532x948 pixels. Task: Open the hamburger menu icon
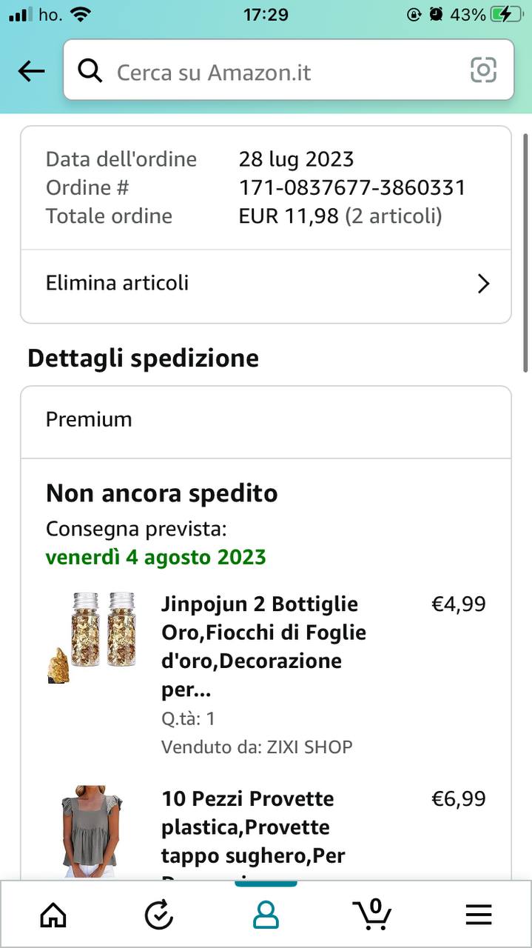click(x=479, y=915)
